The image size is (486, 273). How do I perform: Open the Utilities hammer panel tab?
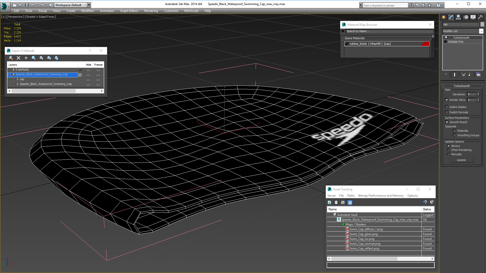click(480, 17)
